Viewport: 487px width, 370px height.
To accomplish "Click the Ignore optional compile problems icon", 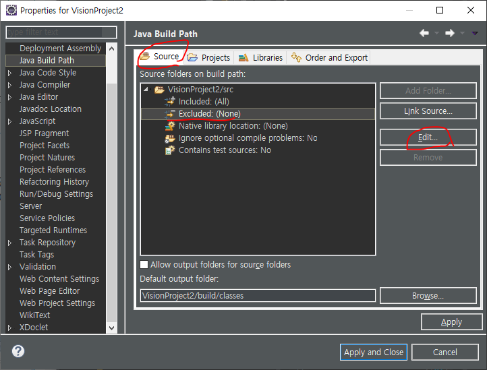I will 170,138.
